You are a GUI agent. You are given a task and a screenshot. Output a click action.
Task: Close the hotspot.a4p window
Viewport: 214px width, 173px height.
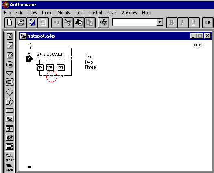click(x=207, y=36)
